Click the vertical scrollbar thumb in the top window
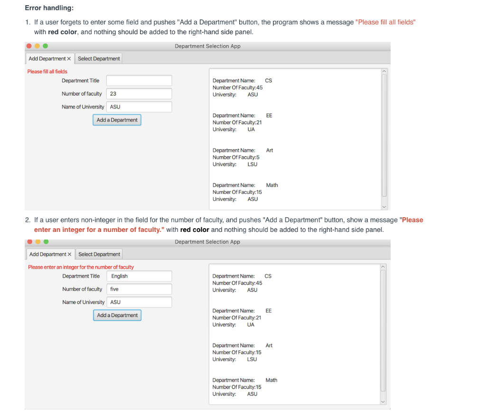Screen dimensions: 486x412 point(384,135)
